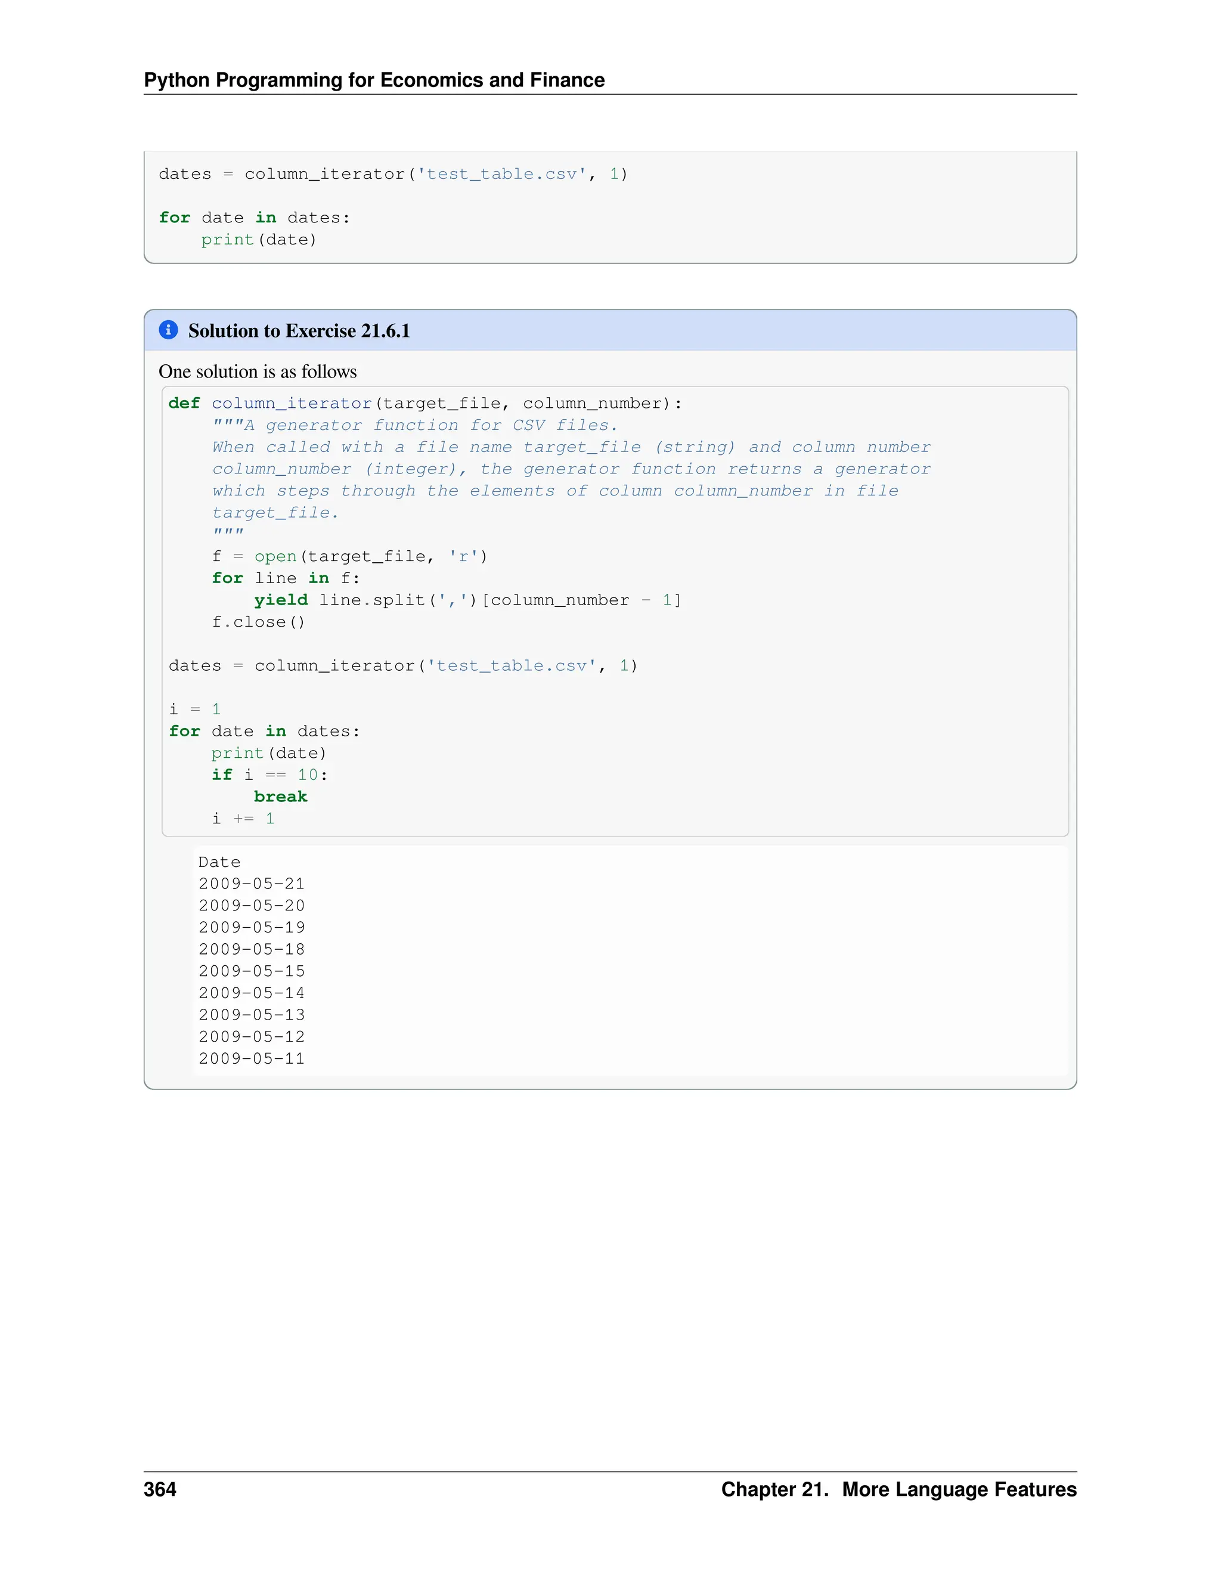The image size is (1221, 1580).
Task: Click the page number '364'
Action: click(160, 1489)
